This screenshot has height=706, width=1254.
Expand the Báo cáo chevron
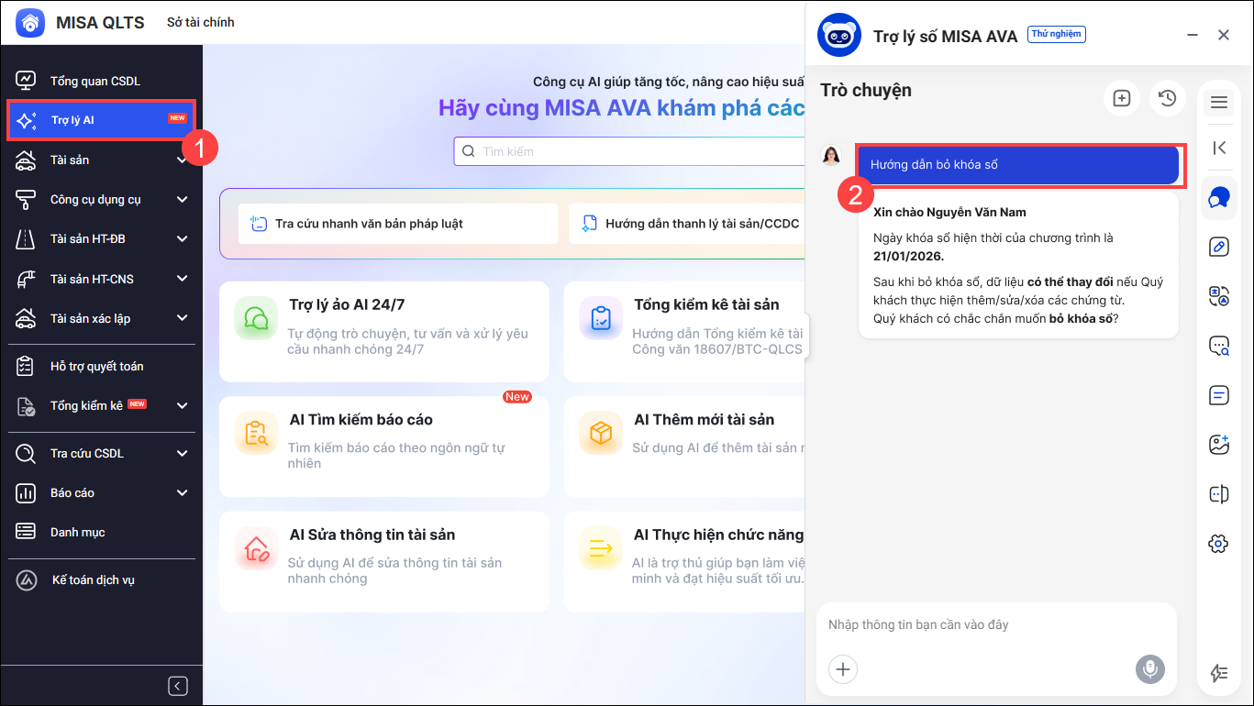point(182,492)
